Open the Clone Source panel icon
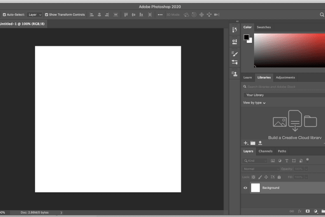This screenshot has width=325, height=217. pos(234,73)
